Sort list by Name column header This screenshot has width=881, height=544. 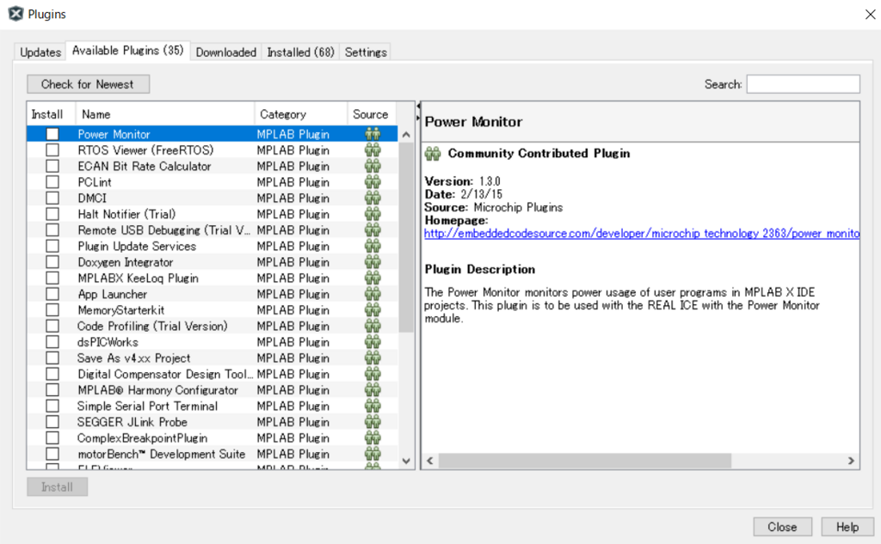(x=165, y=114)
